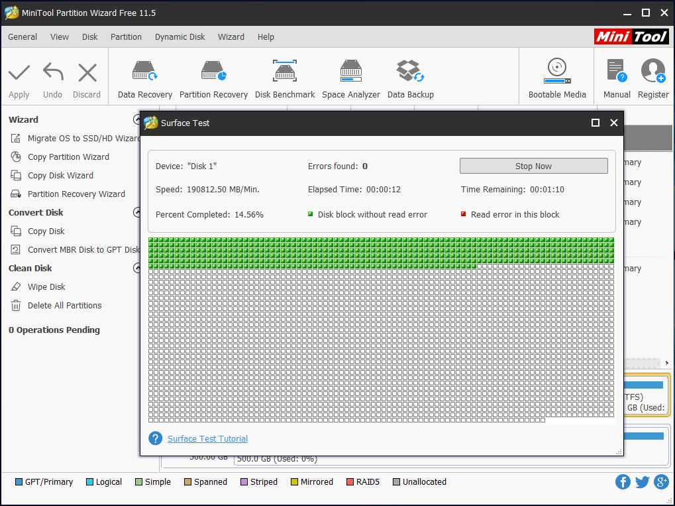The image size is (675, 506).
Task: Launch Partition Recovery from the toolbar
Action: point(213,76)
